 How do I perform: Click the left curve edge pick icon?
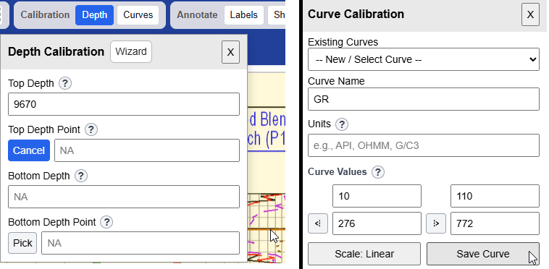pyautogui.click(x=318, y=223)
